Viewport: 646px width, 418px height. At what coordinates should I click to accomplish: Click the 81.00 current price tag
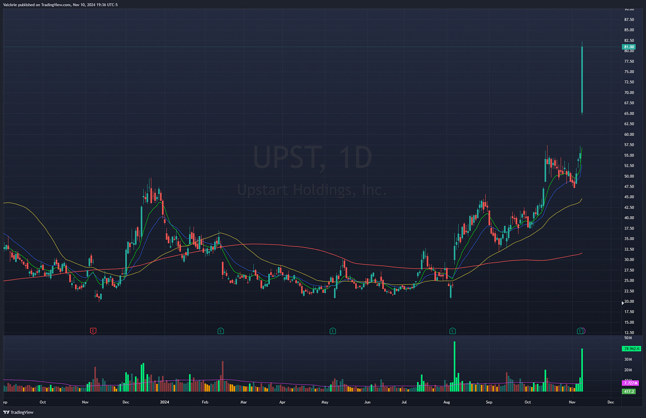[629, 47]
